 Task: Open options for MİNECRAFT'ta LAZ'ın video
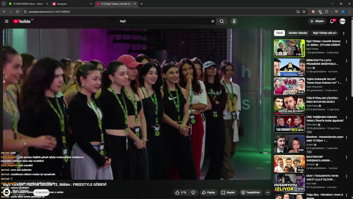point(347,61)
